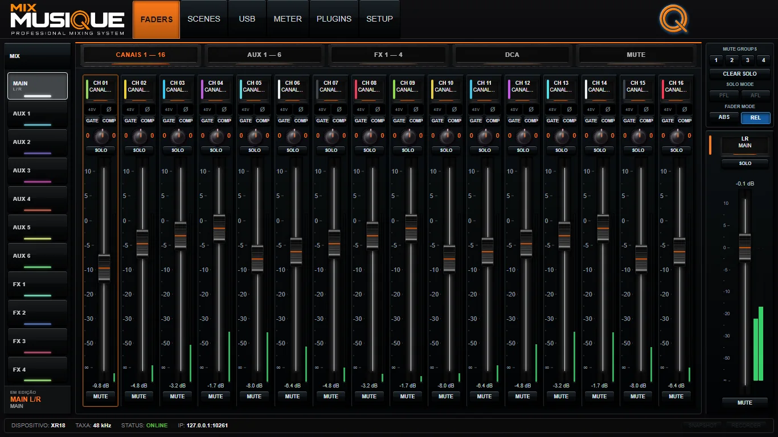Click the CH 05 level -8.0 dB

click(254, 386)
